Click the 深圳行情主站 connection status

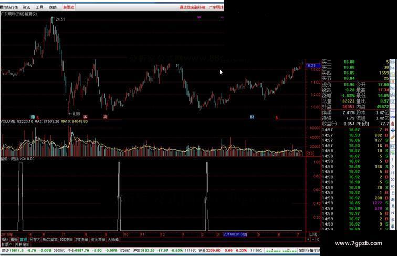pyautogui.click(x=309, y=251)
